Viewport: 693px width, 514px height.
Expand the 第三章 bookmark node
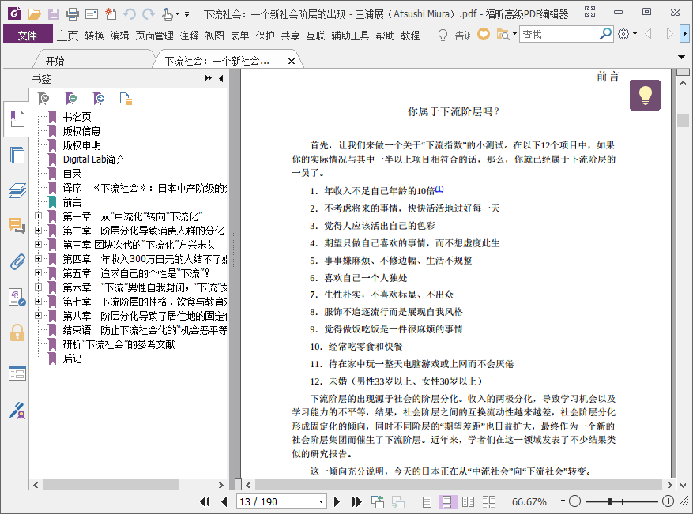(x=38, y=244)
